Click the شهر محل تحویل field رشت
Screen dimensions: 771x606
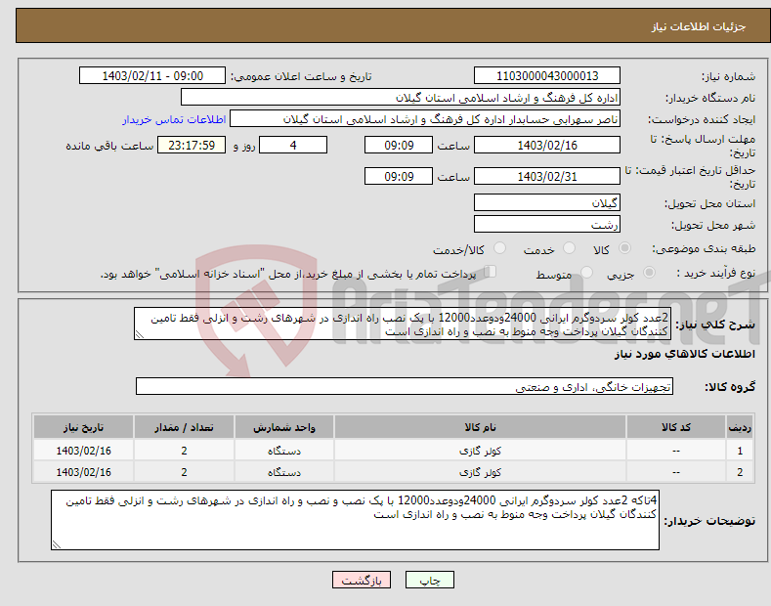(547, 224)
